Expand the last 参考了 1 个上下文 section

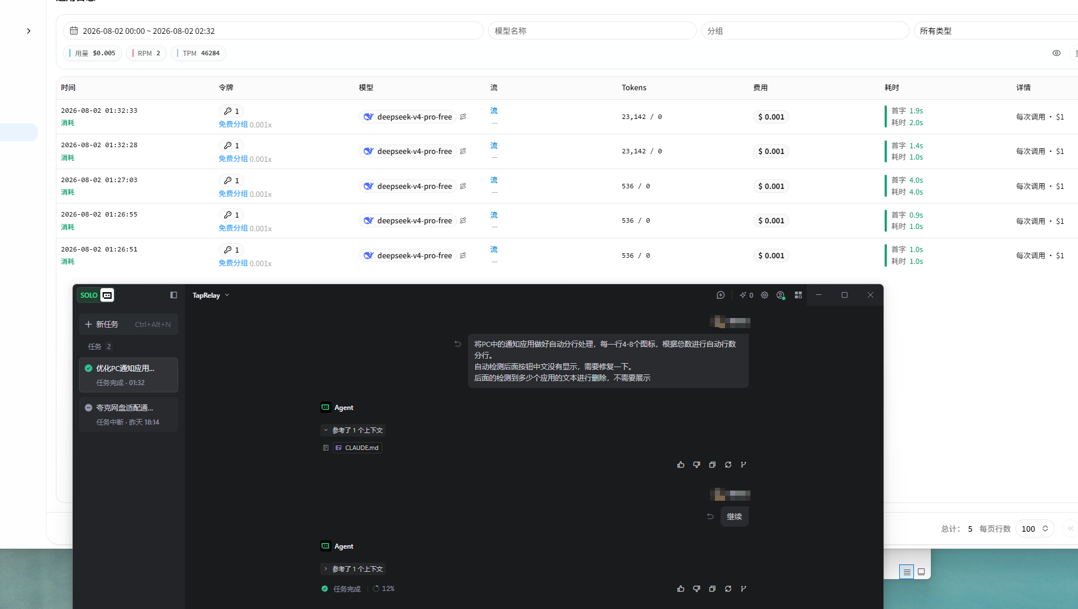coord(353,569)
